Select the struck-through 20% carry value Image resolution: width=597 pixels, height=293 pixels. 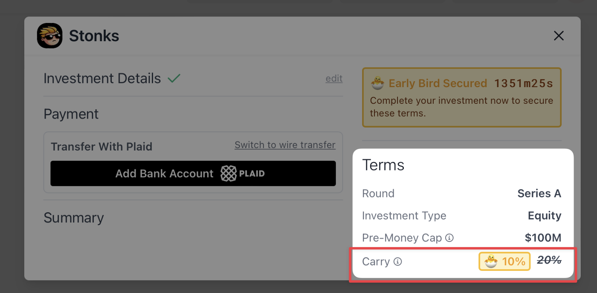[549, 261]
